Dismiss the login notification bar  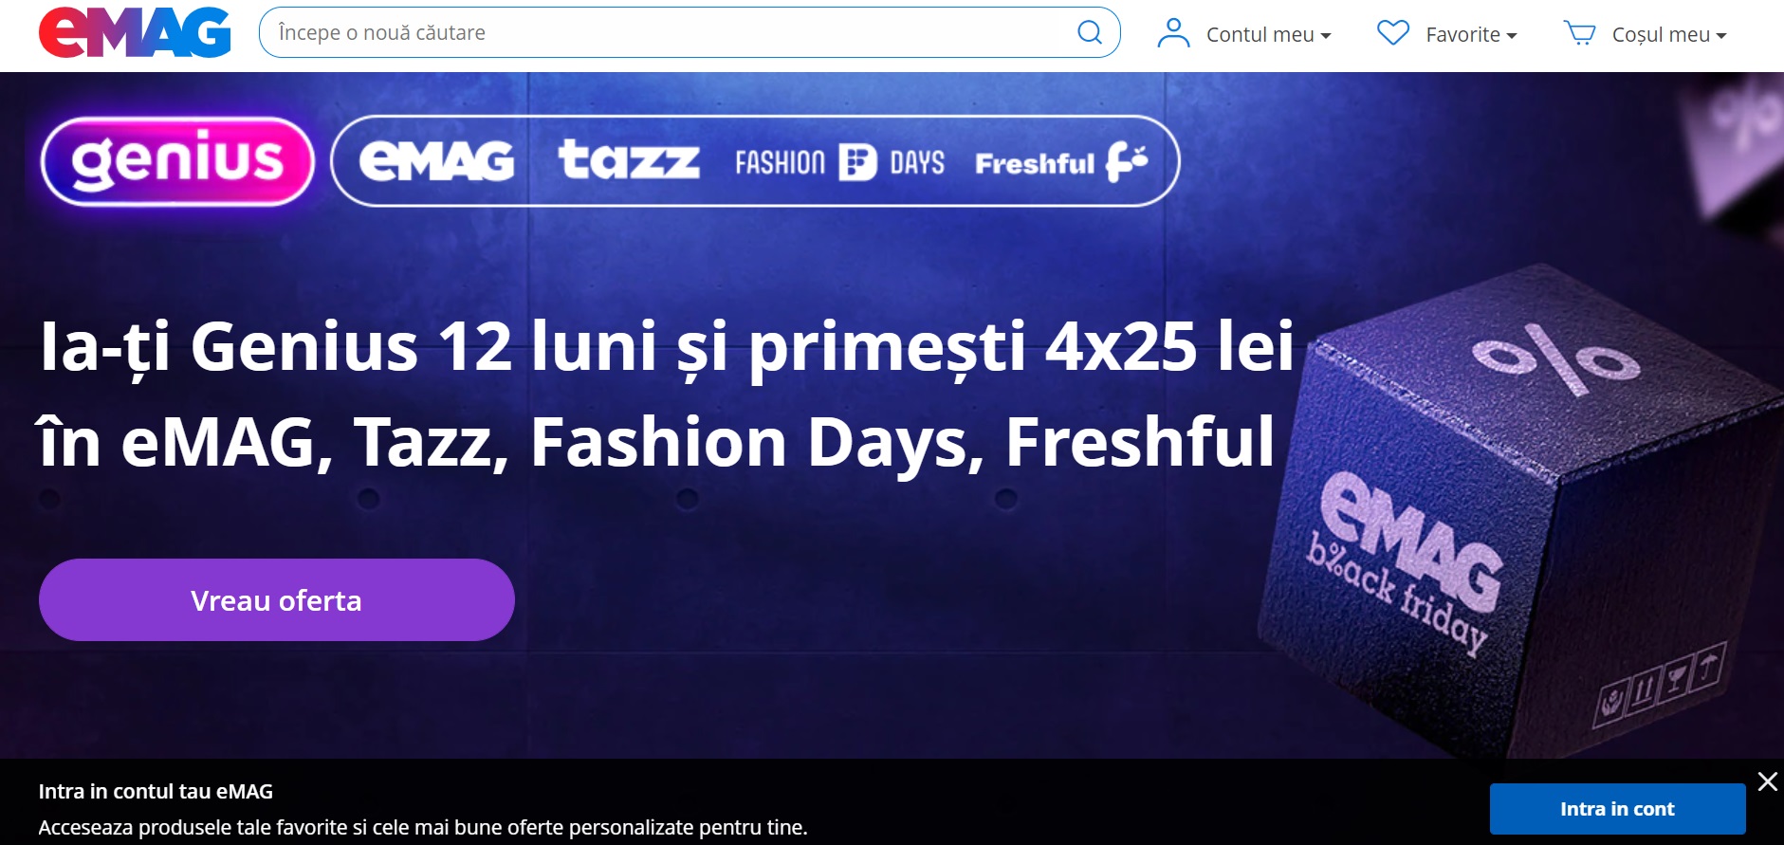point(1768,781)
